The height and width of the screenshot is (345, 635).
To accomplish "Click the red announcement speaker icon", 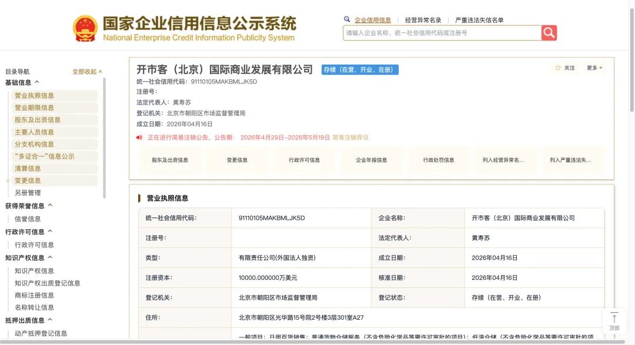I will pyautogui.click(x=139, y=138).
